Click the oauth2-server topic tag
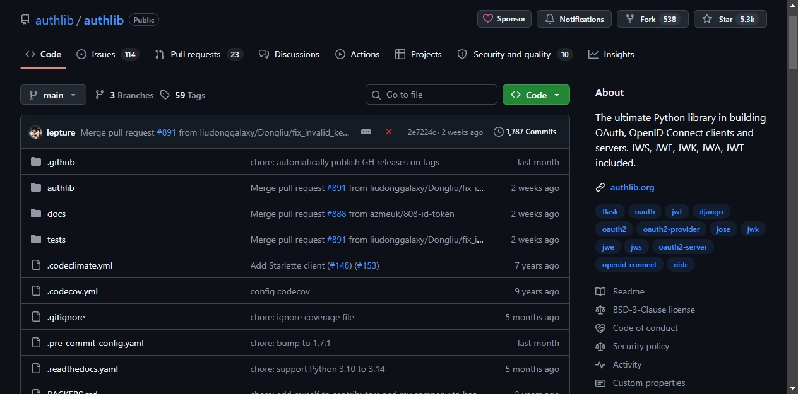This screenshot has width=798, height=394. (x=683, y=247)
